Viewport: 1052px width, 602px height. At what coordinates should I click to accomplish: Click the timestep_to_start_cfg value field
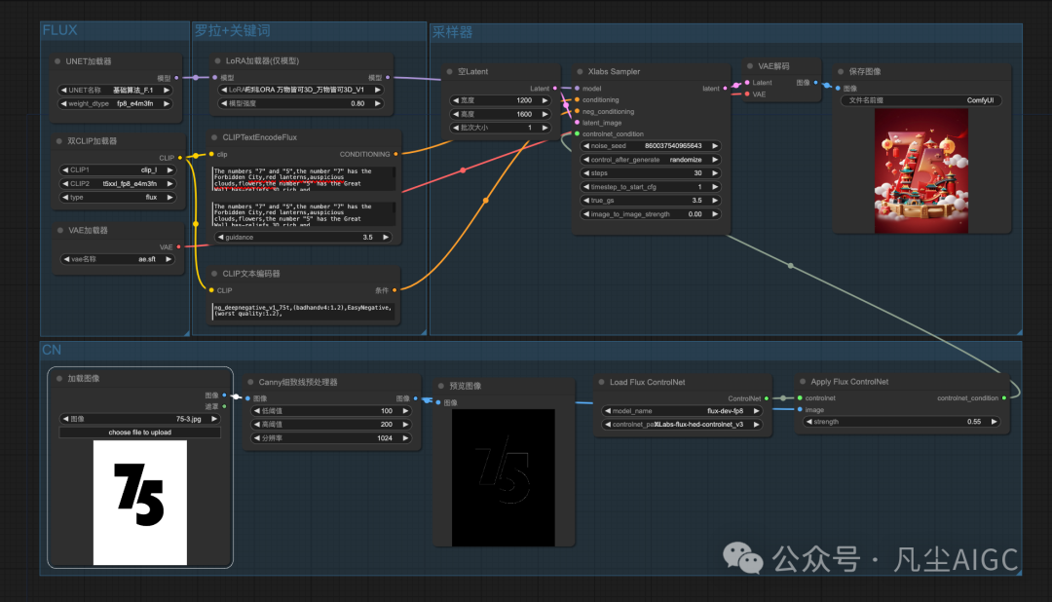[x=650, y=187]
